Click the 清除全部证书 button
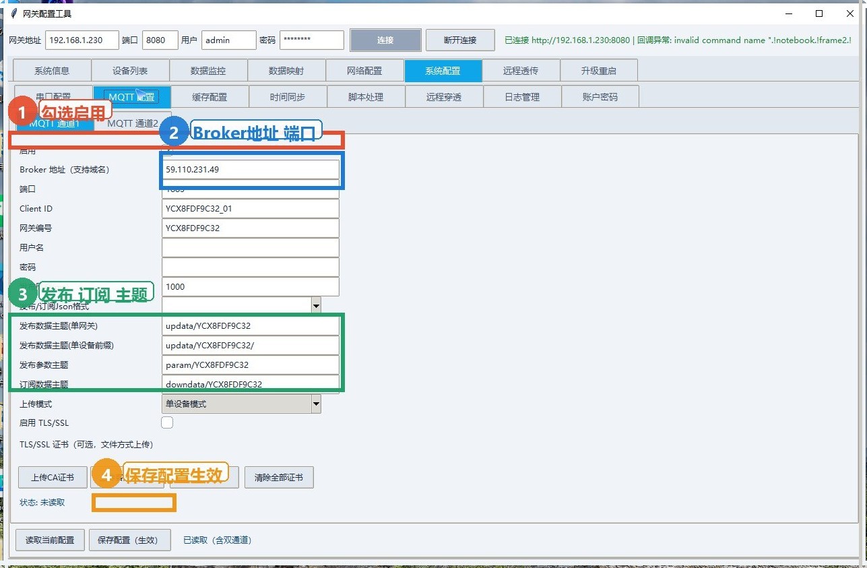867x568 pixels. 279,477
